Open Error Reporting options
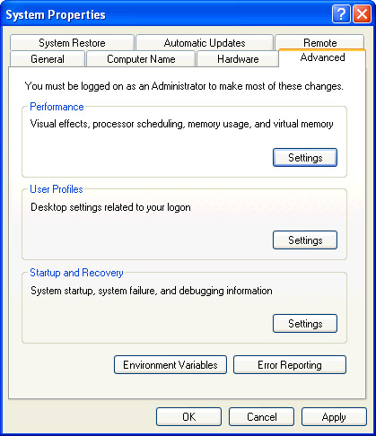Viewport: 376px width, 436px height. click(290, 365)
